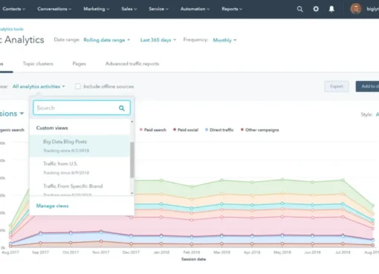Click the Add to dashboard button
The width and height of the screenshot is (379, 274).
coord(367,86)
